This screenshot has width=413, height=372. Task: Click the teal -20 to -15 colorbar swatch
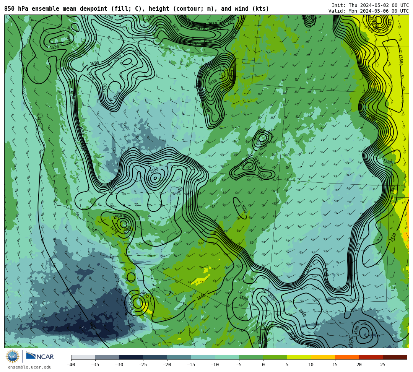tap(179, 357)
